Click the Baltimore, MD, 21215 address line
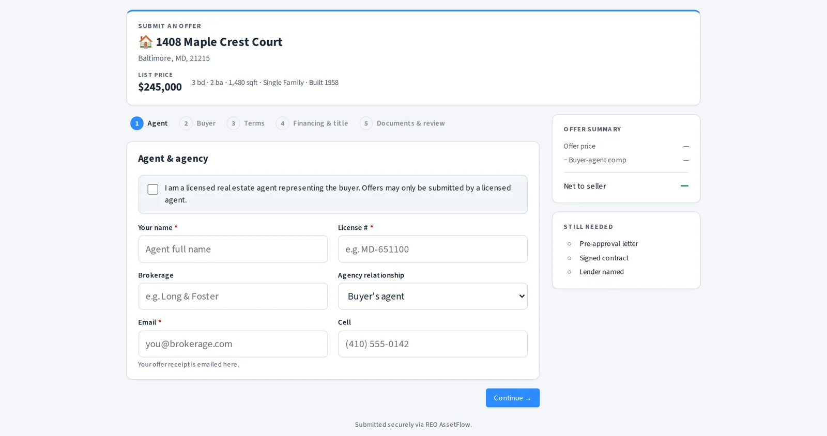827x436 pixels. pos(174,58)
